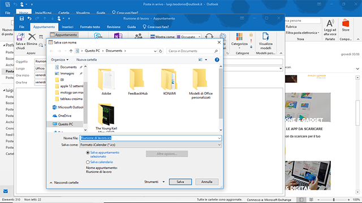
Task: Refresh the folder path in dialog
Action: [161, 51]
